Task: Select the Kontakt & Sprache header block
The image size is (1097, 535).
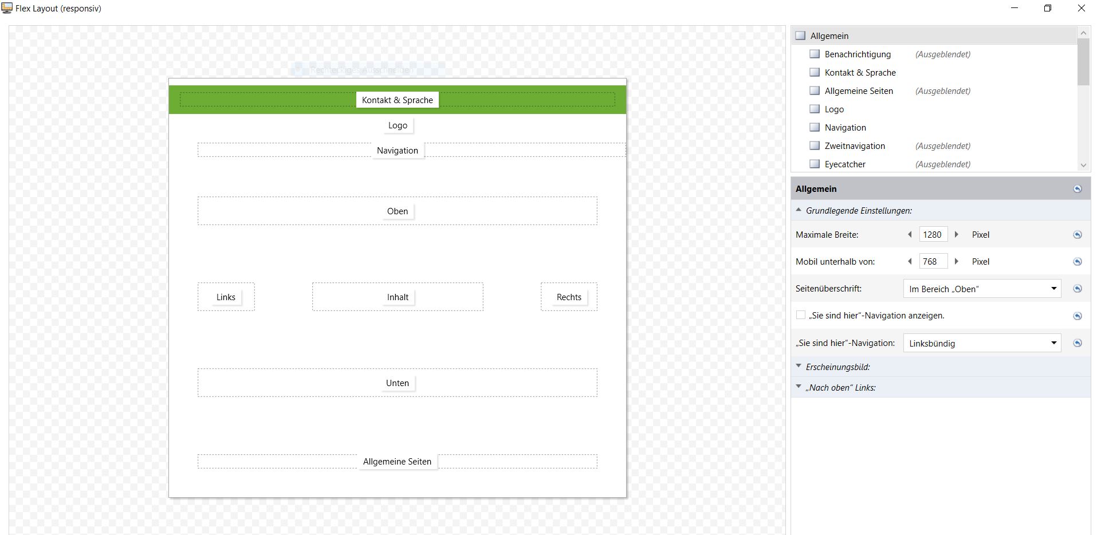Action: click(x=398, y=100)
